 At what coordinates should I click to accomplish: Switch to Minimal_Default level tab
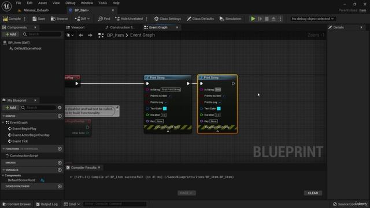click(36, 10)
